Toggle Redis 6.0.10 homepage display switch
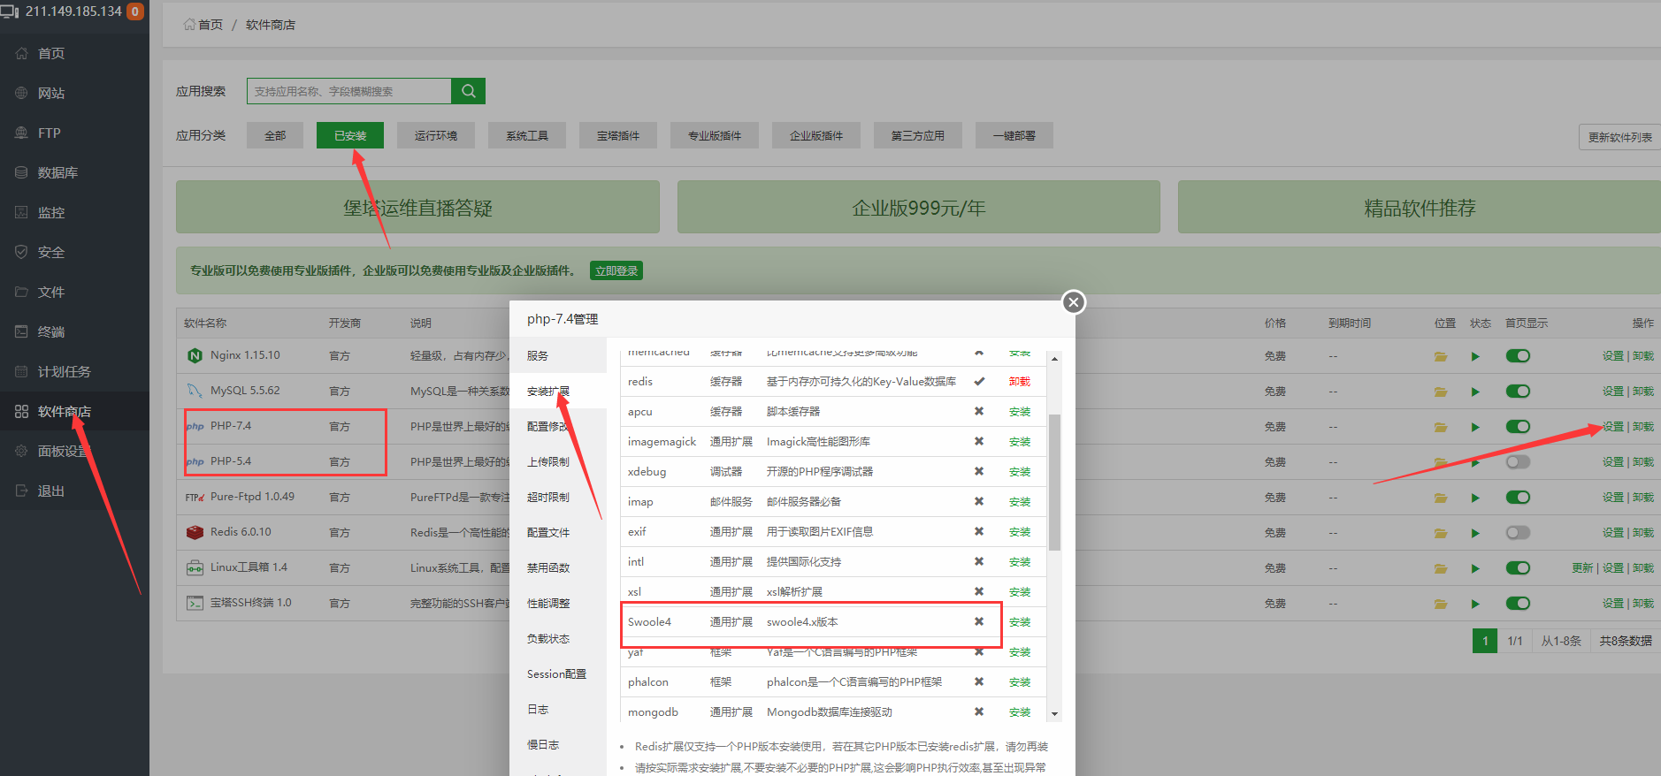Screen dimensions: 1661x776 point(1518,532)
